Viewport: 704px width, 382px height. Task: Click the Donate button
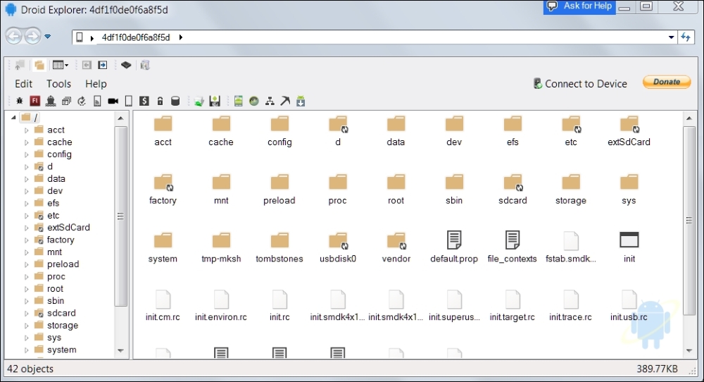pos(667,82)
